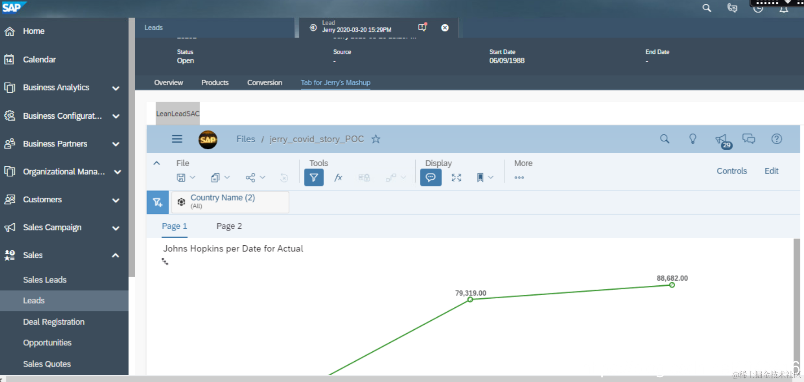Open the Products tab

215,82
